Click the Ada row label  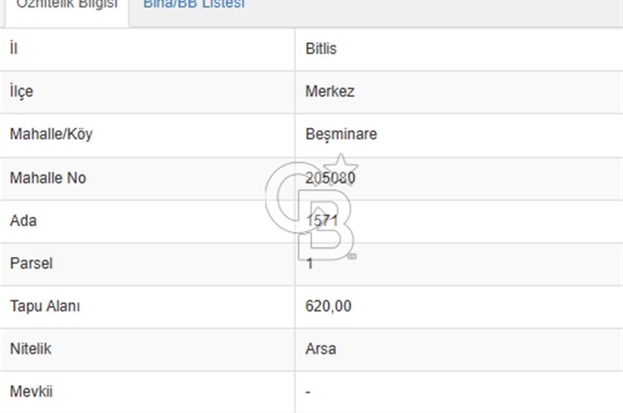[x=23, y=221]
